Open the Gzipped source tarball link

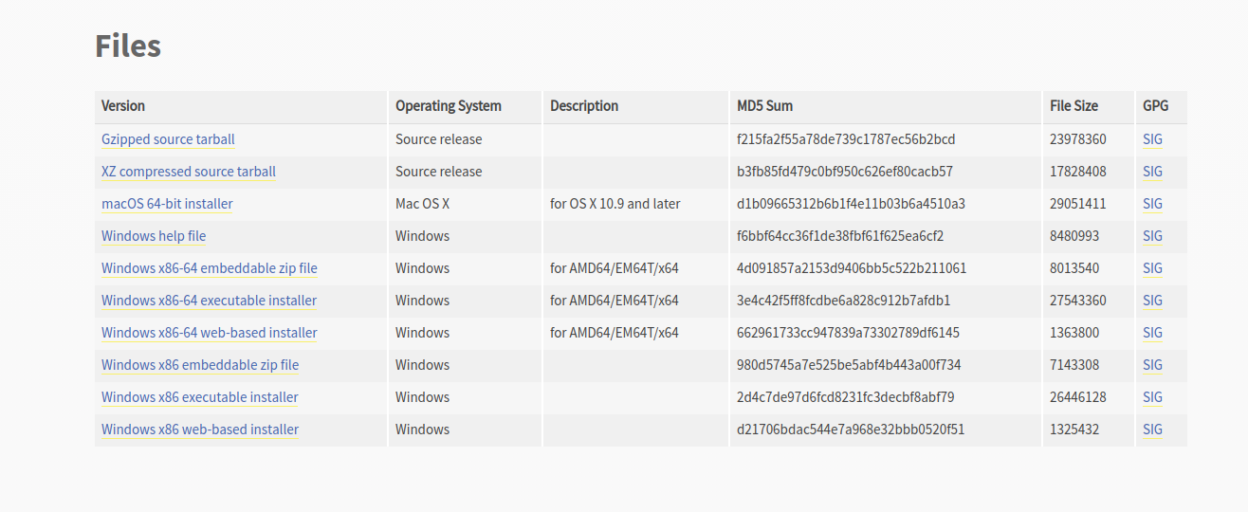point(168,139)
